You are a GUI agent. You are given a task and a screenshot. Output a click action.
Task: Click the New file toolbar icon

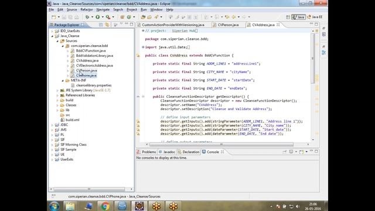coord(54,17)
